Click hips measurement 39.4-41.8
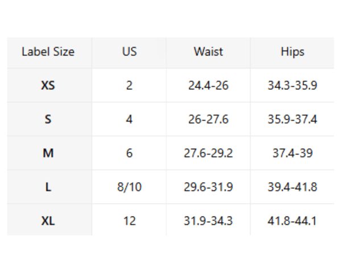 click(x=292, y=187)
